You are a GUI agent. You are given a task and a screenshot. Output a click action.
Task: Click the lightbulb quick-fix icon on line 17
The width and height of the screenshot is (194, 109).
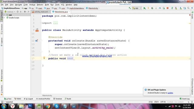(x=44, y=58)
